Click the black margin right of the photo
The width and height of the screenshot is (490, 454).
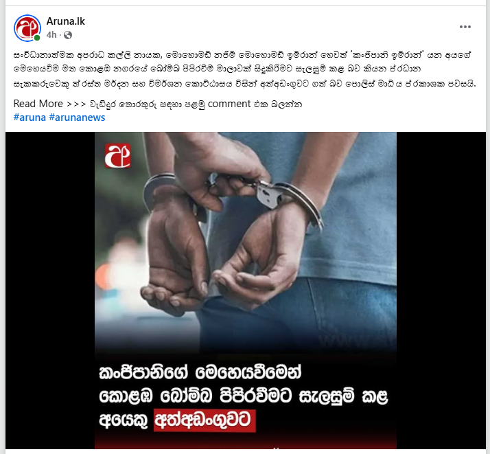pyautogui.click(x=441, y=291)
